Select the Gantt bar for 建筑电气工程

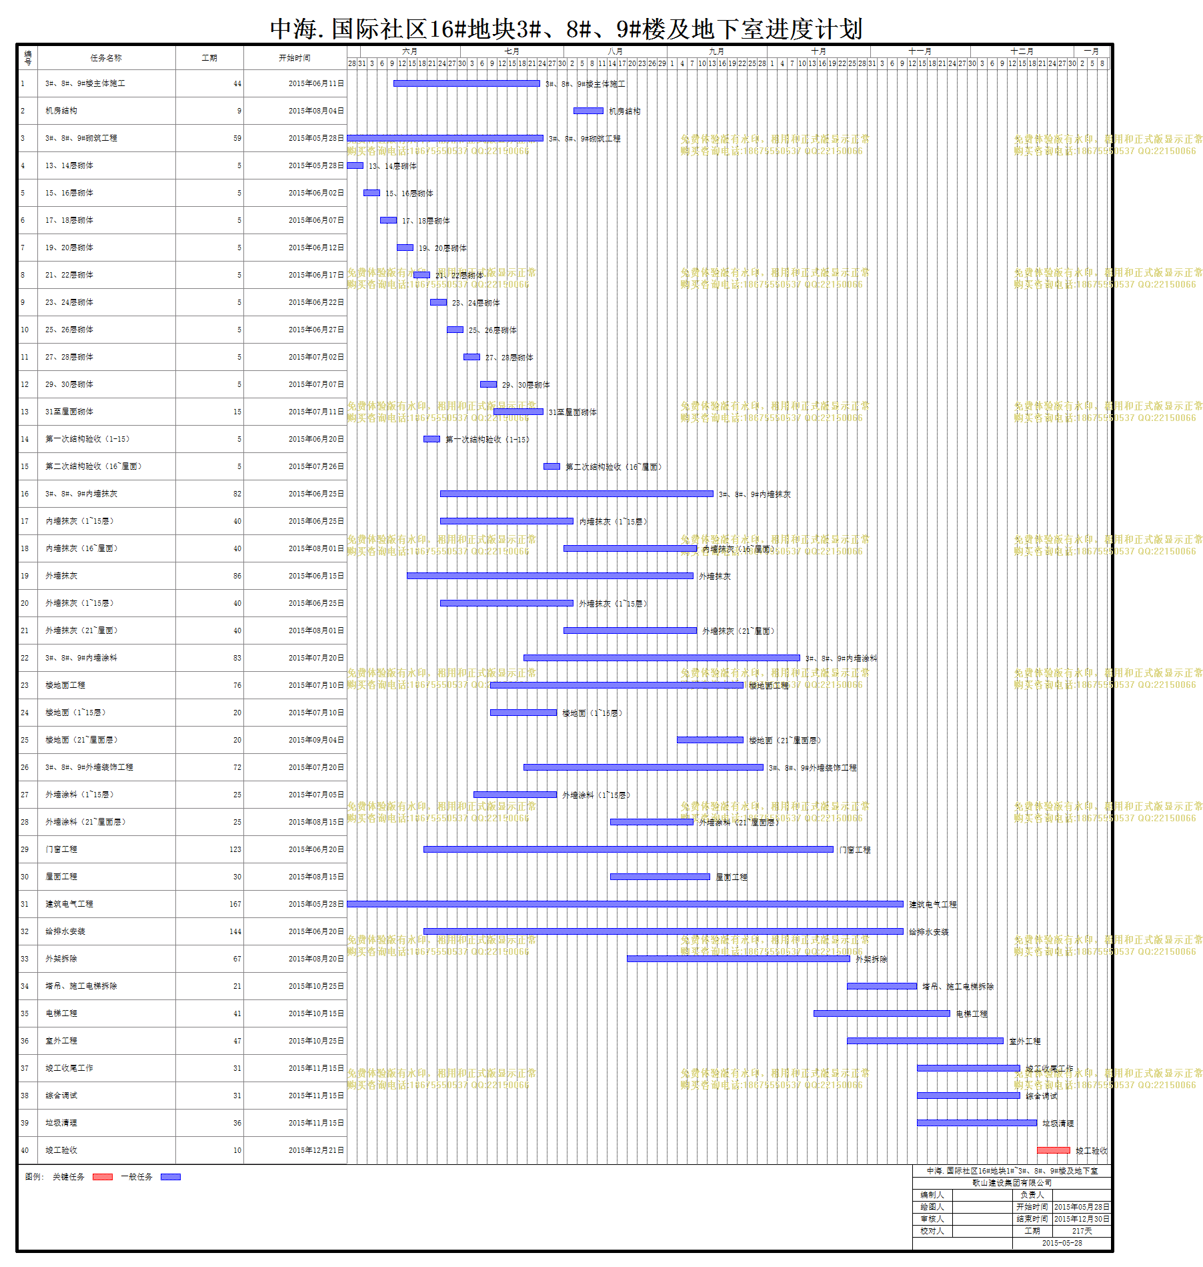tap(626, 904)
